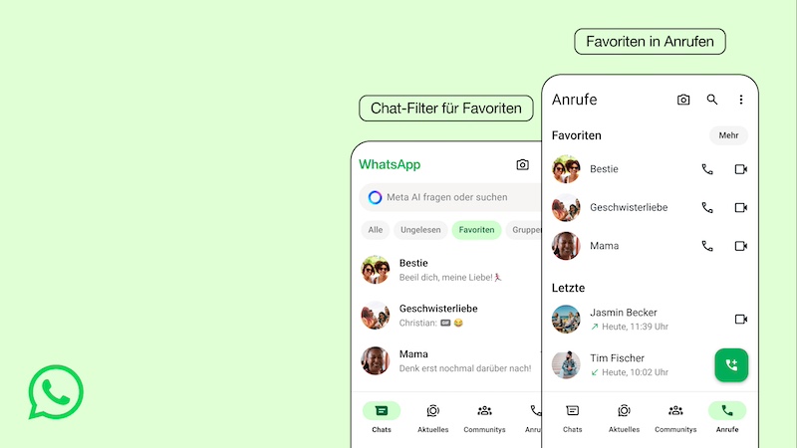797x448 pixels.
Task: Tap Bestie profile picture in chat list
Action: [x=376, y=270]
